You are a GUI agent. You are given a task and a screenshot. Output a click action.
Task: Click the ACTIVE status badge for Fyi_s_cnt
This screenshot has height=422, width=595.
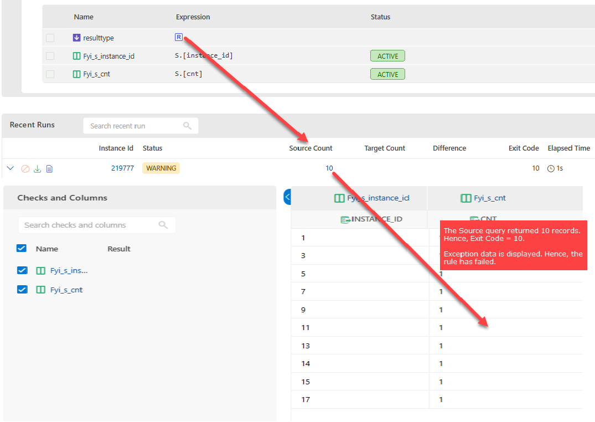[387, 74]
